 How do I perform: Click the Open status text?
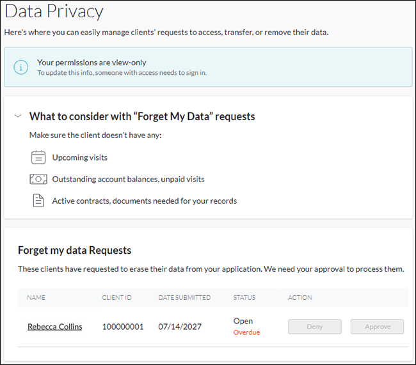tap(243, 321)
